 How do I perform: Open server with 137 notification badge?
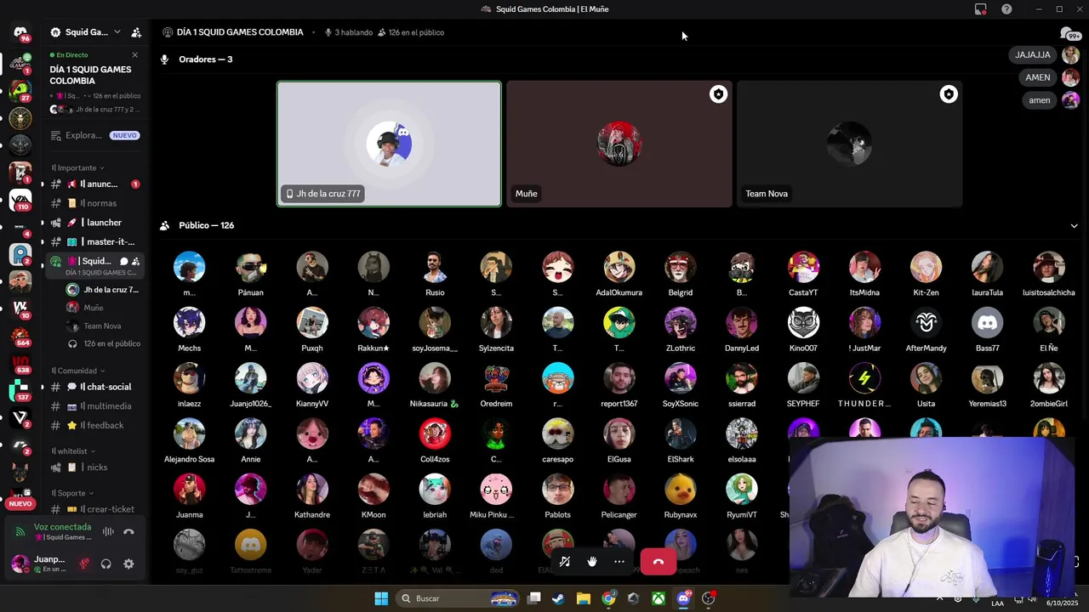tap(20, 390)
